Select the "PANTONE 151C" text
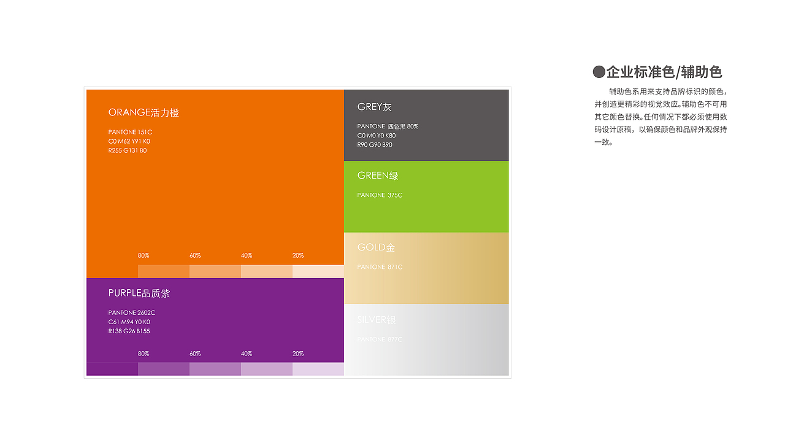Viewport: 785px width, 442px height. pyautogui.click(x=130, y=132)
